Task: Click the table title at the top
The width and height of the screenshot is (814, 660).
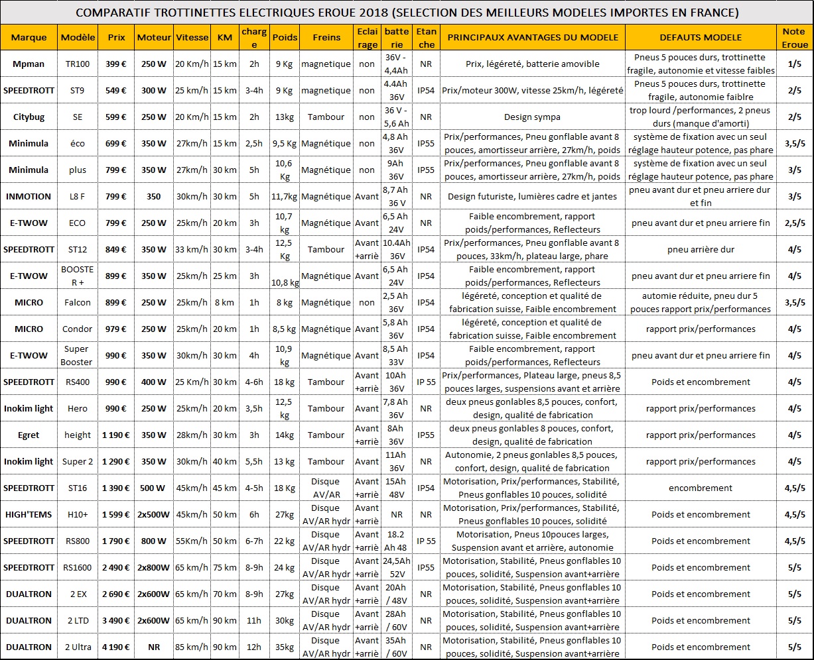Action: tap(407, 13)
